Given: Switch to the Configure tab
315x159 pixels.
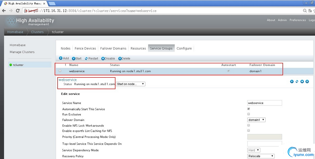Looking at the screenshot, I should (184, 48).
